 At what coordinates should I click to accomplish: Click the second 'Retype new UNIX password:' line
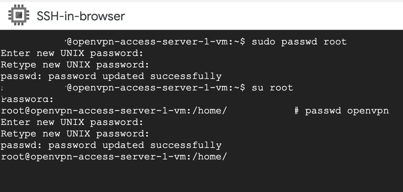(x=75, y=134)
